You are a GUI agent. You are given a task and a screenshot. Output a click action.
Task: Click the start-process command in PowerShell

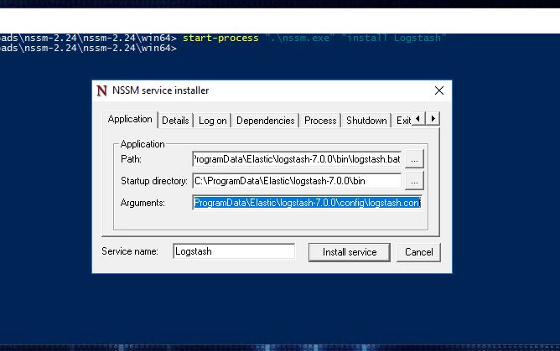click(x=220, y=38)
